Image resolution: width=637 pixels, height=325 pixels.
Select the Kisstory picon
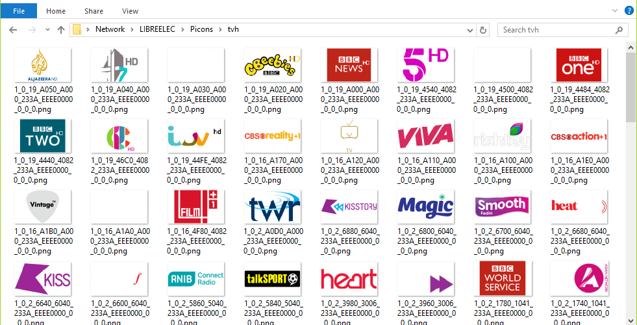tap(349, 207)
